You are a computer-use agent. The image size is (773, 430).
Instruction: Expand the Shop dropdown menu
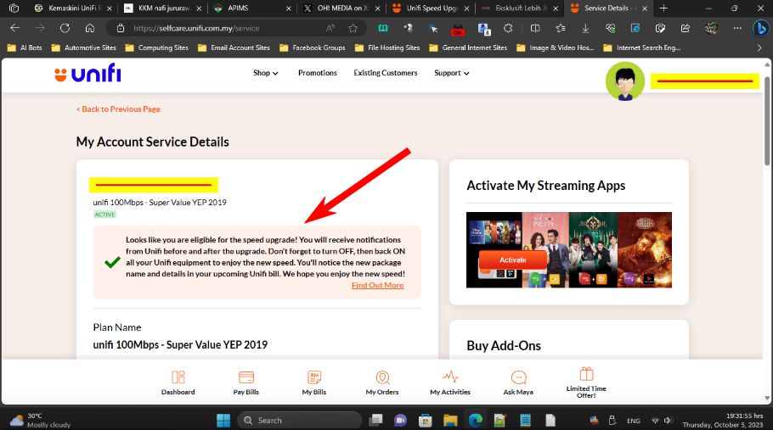click(266, 73)
